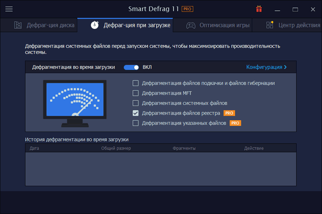The height and width of the screenshot is (214, 322).
Task: Click the Дата column header
Action: (34, 148)
